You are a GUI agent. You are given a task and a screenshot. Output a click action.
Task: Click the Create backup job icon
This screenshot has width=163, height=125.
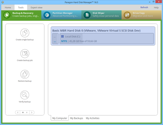click(25, 53)
